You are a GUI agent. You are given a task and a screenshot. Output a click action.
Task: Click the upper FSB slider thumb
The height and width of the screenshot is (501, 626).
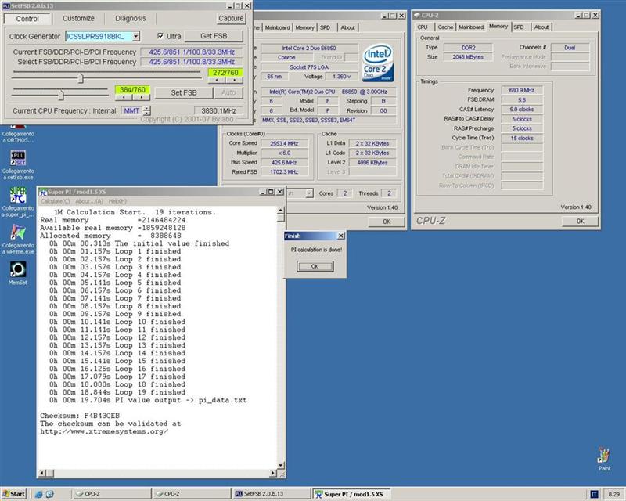pos(81,78)
